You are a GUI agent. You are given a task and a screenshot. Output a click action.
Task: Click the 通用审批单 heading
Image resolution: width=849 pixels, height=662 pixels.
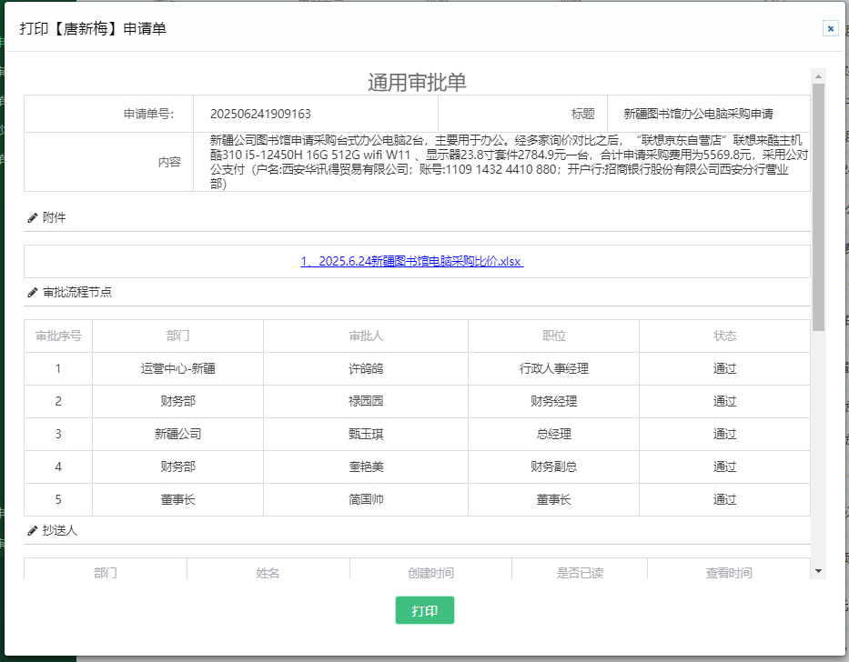pos(417,82)
